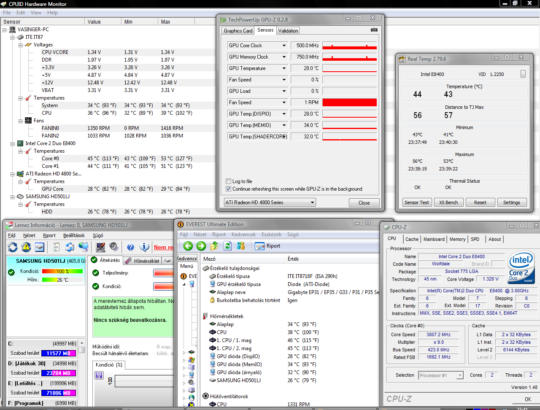Click the send report envelope icon in Sentinel toolbar
Viewport: 540px width, 410px height.
[70, 247]
